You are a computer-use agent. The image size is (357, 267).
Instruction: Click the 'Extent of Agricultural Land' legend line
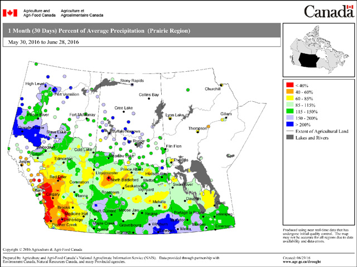290,131
